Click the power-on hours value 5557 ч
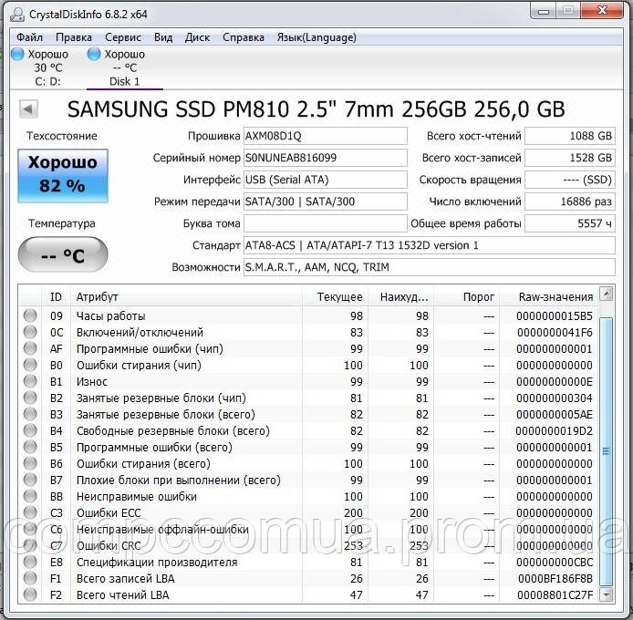 click(570, 223)
